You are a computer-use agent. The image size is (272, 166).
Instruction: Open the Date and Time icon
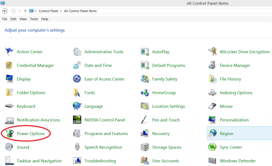click(x=77, y=65)
